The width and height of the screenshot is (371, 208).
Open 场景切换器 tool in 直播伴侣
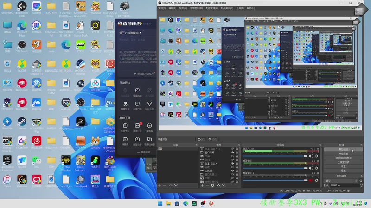pos(149,141)
